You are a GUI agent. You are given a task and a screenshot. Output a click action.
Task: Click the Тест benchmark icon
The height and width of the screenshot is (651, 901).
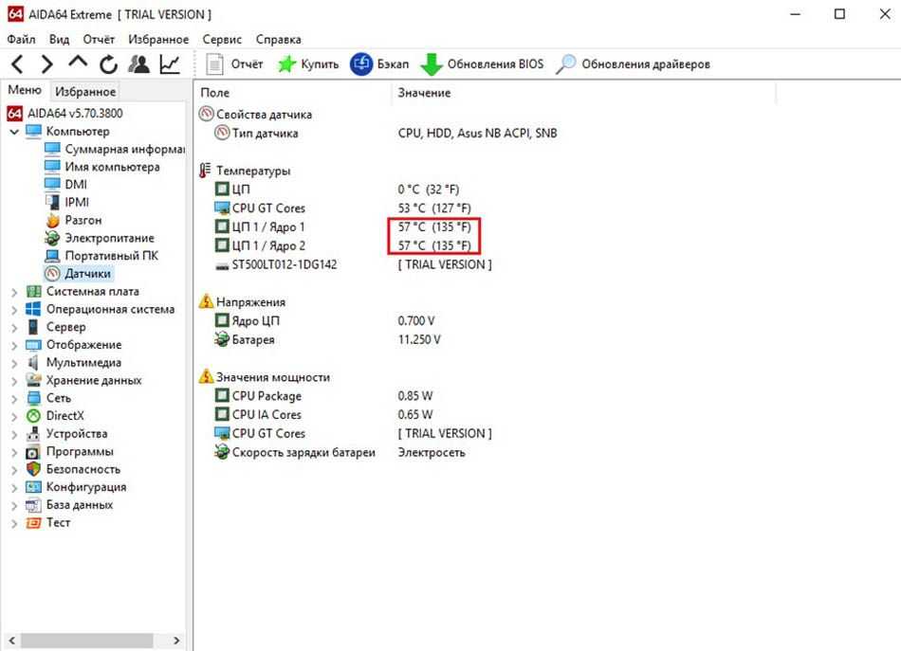(x=33, y=522)
